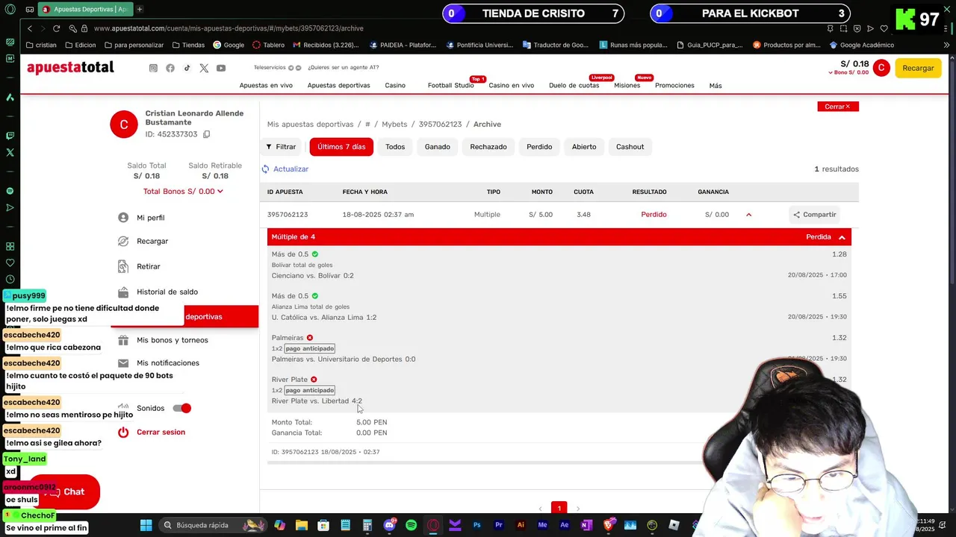The height and width of the screenshot is (537, 956).
Task: Click the red Cerrar button
Action: (838, 107)
